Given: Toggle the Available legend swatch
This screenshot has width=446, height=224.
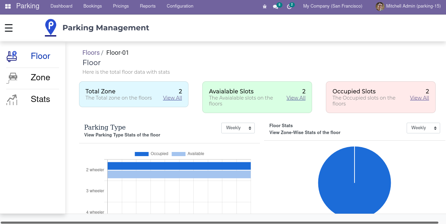Looking at the screenshot, I should pyautogui.click(x=178, y=154).
